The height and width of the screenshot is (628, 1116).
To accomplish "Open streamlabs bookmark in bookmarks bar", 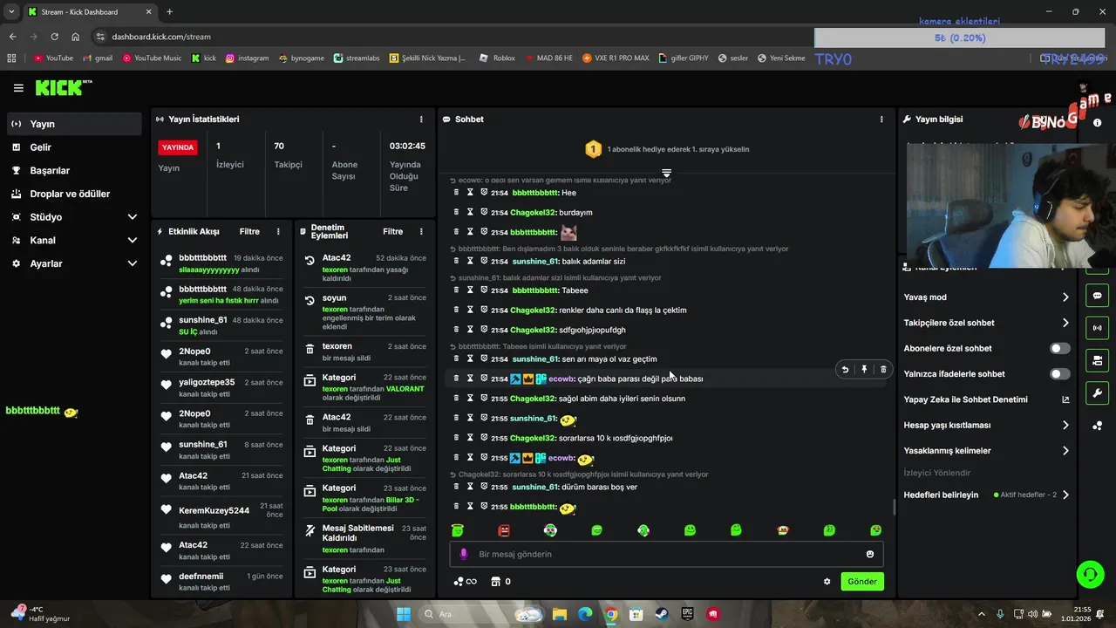I will 357,58.
